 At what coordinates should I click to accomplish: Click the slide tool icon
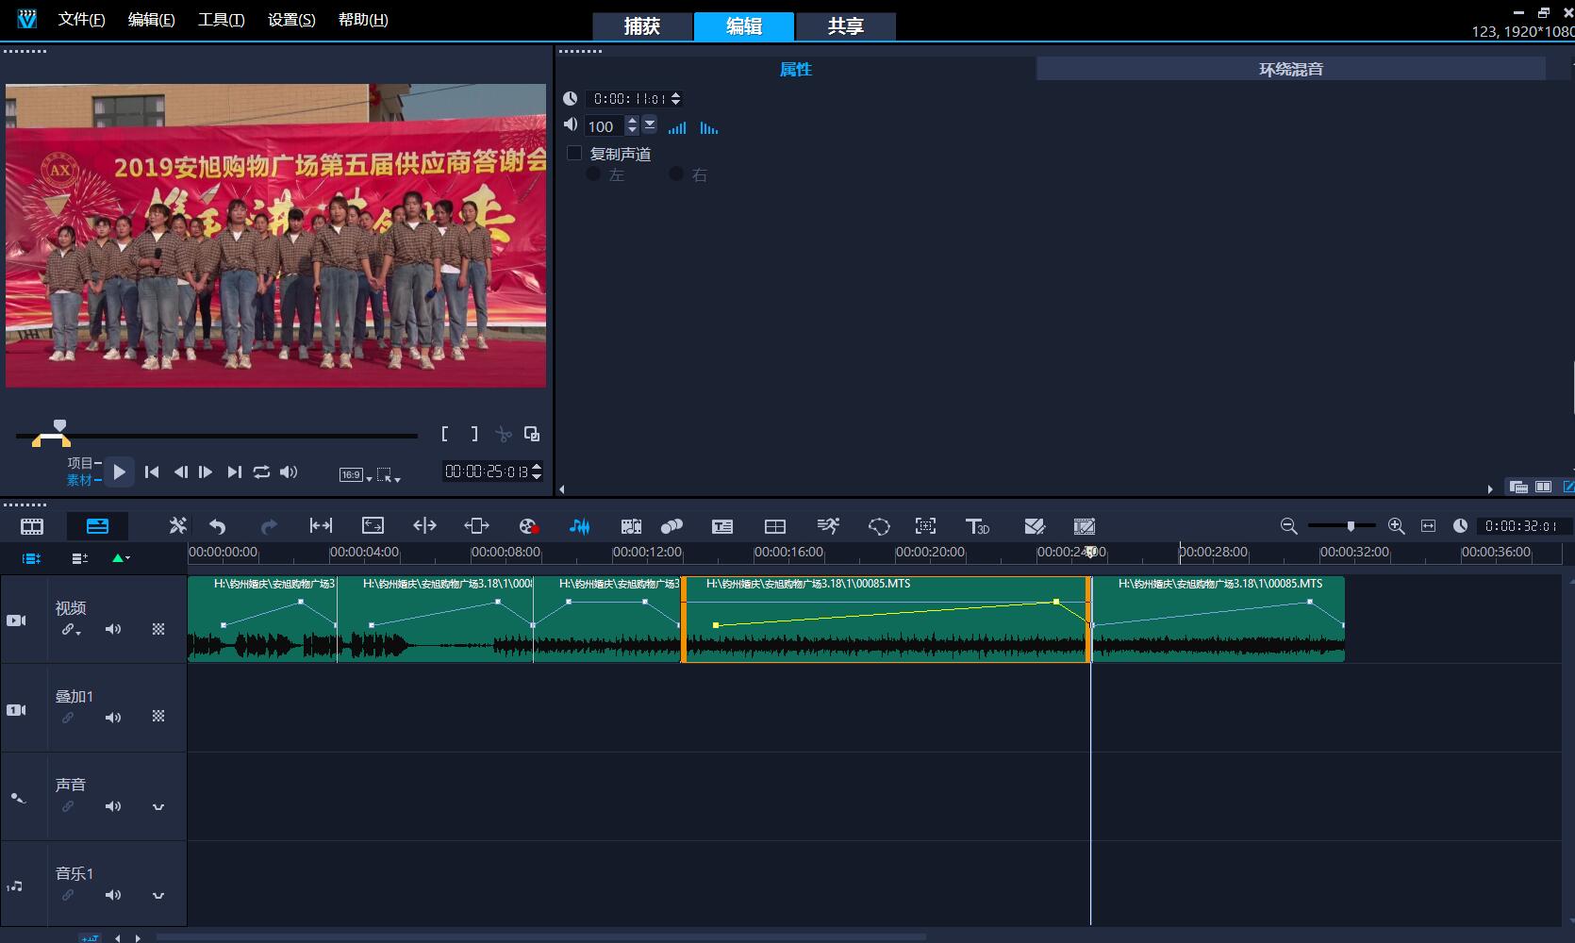point(476,526)
